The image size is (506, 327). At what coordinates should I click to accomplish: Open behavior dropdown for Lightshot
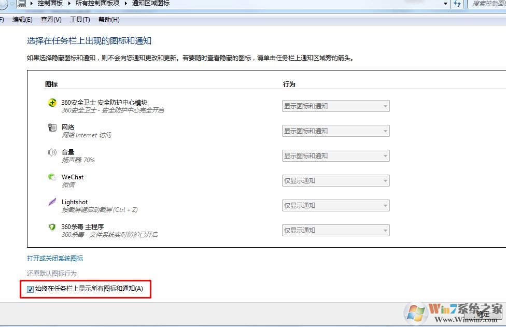[335, 205]
